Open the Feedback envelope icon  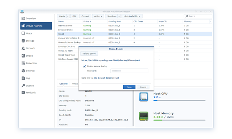[x=23, y=92]
